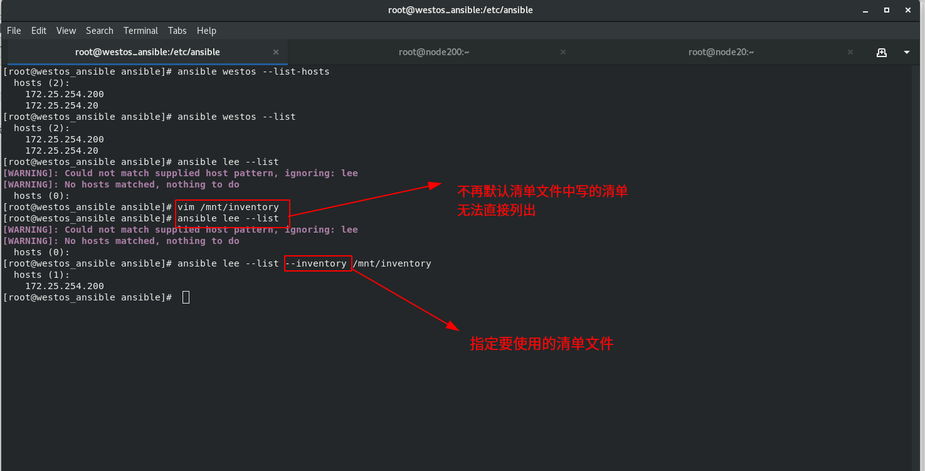Screen dimensions: 925x471
Task: Open the Tabs menu
Action: click(x=177, y=31)
